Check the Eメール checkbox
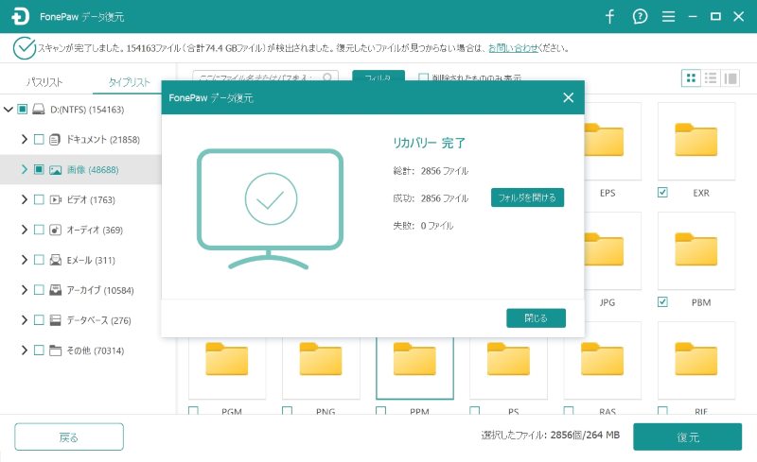Viewport: 757px width, 462px height. pyautogui.click(x=39, y=260)
